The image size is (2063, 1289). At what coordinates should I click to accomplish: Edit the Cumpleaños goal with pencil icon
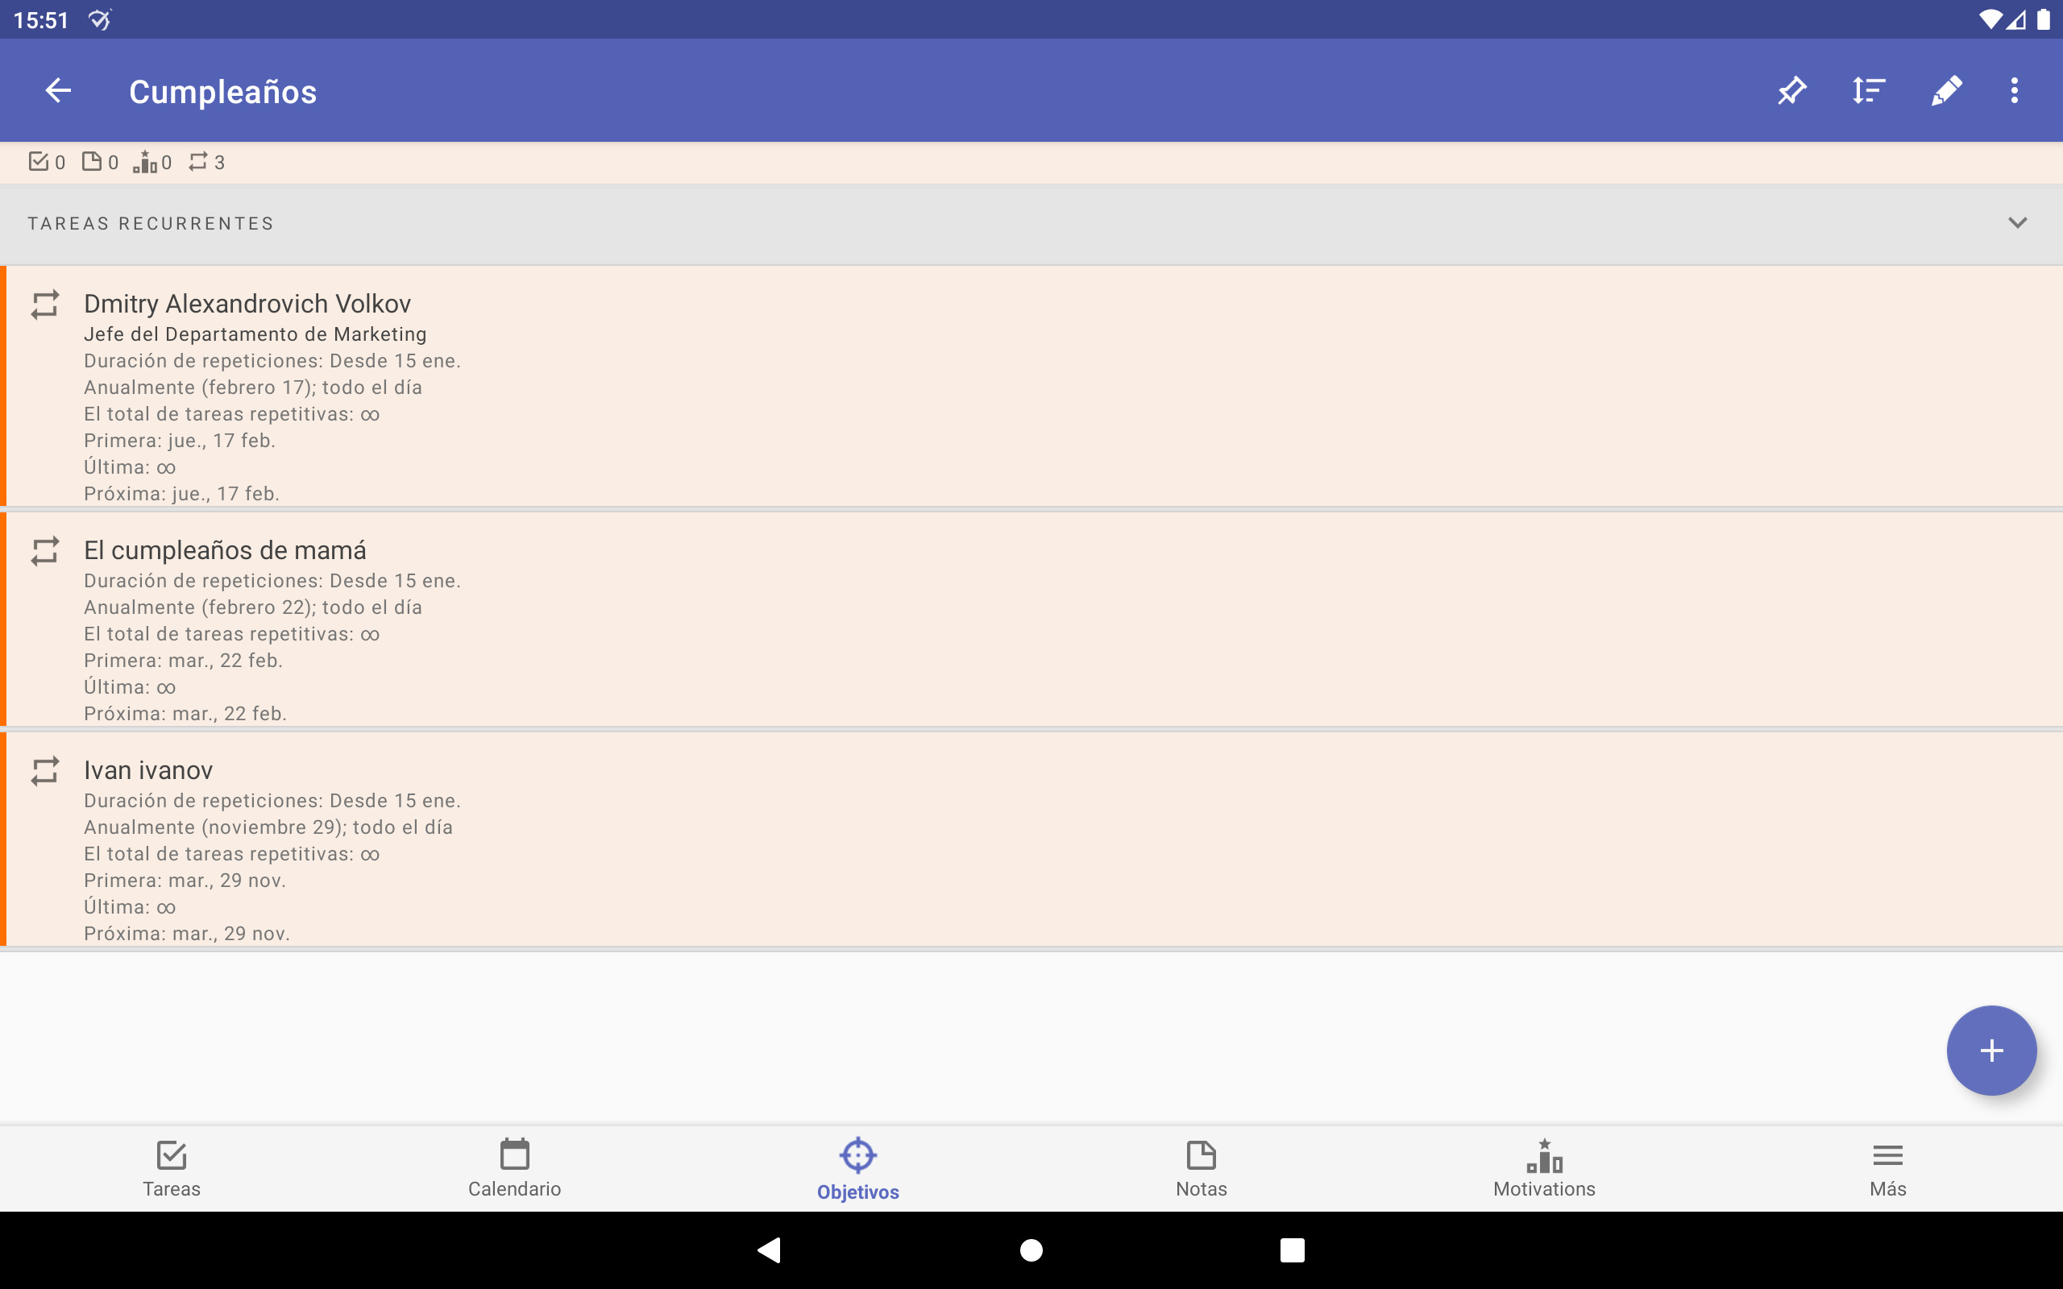tap(1946, 90)
